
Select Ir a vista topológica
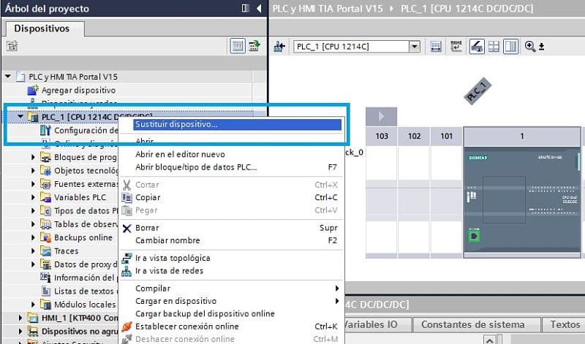point(173,258)
